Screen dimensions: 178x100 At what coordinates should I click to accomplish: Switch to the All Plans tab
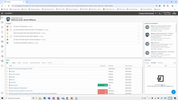tap(44, 63)
